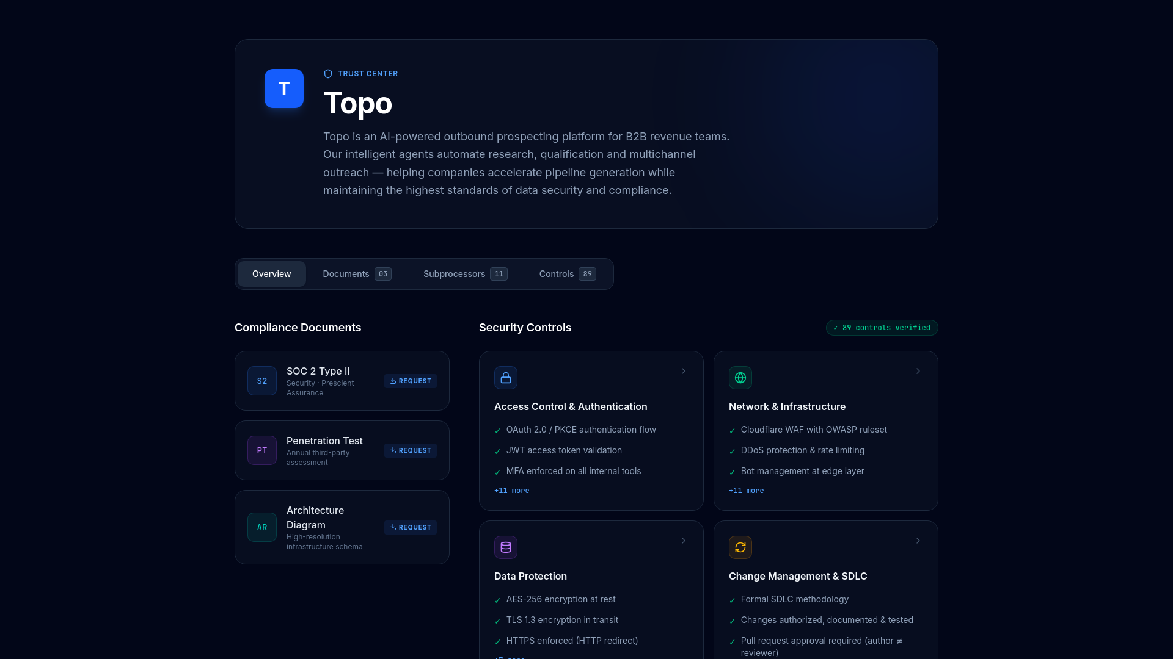Request the Architecture Diagram document
Image resolution: width=1173 pixels, height=659 pixels.
point(411,527)
